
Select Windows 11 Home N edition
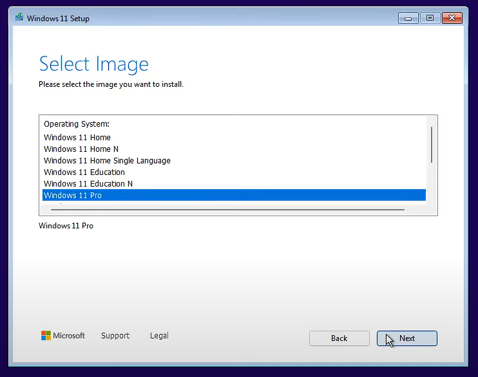(x=234, y=149)
